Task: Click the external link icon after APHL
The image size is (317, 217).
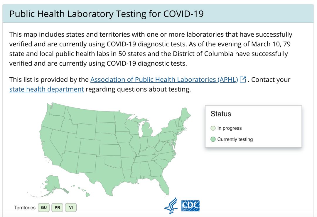Action: (x=243, y=80)
